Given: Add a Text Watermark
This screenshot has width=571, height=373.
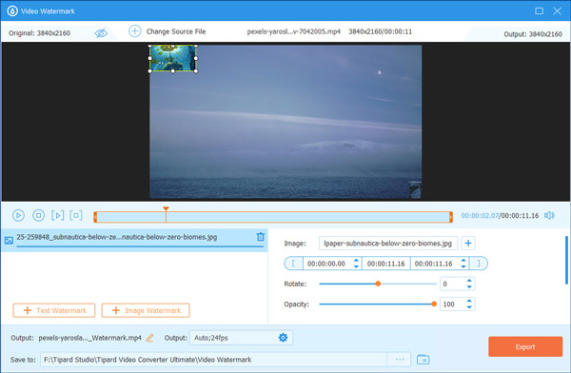Looking at the screenshot, I should pyautogui.click(x=54, y=310).
